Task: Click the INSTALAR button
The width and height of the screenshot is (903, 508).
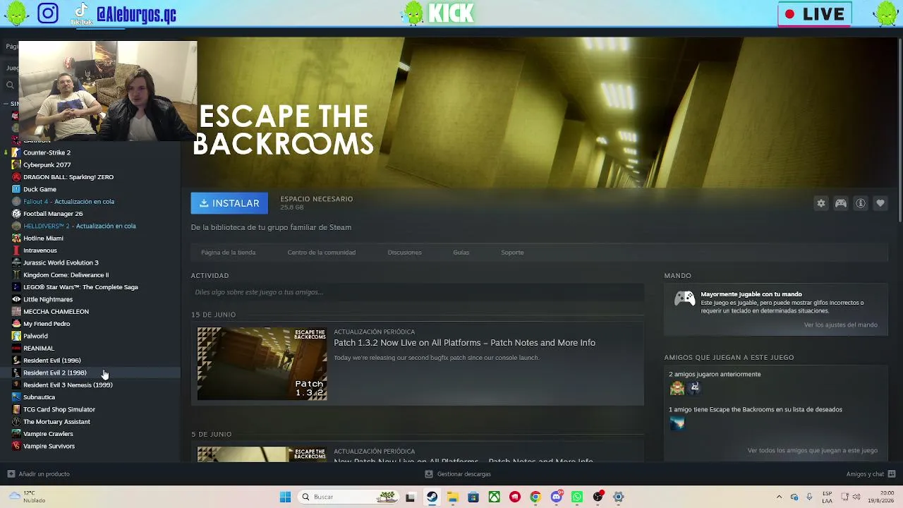Action: (x=229, y=203)
